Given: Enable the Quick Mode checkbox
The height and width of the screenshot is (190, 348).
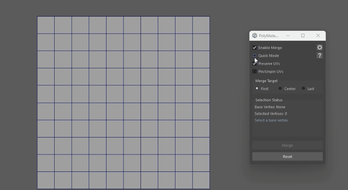Looking at the screenshot, I should (x=255, y=56).
